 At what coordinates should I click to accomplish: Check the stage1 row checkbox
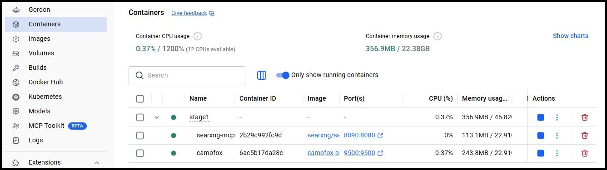140,117
